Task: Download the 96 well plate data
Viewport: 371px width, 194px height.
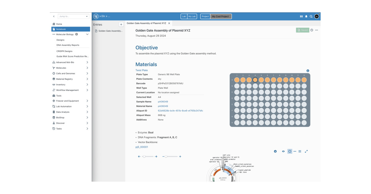Action: click(x=307, y=71)
